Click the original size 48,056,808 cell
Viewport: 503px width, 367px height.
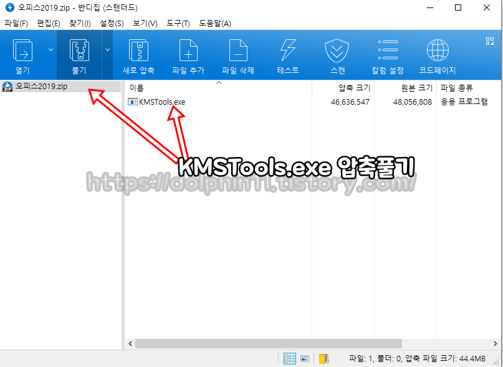coord(413,102)
